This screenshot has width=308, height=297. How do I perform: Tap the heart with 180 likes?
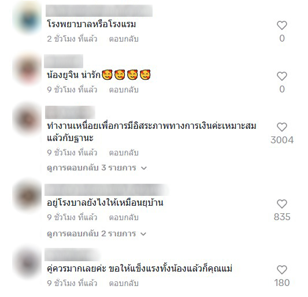click(x=282, y=270)
